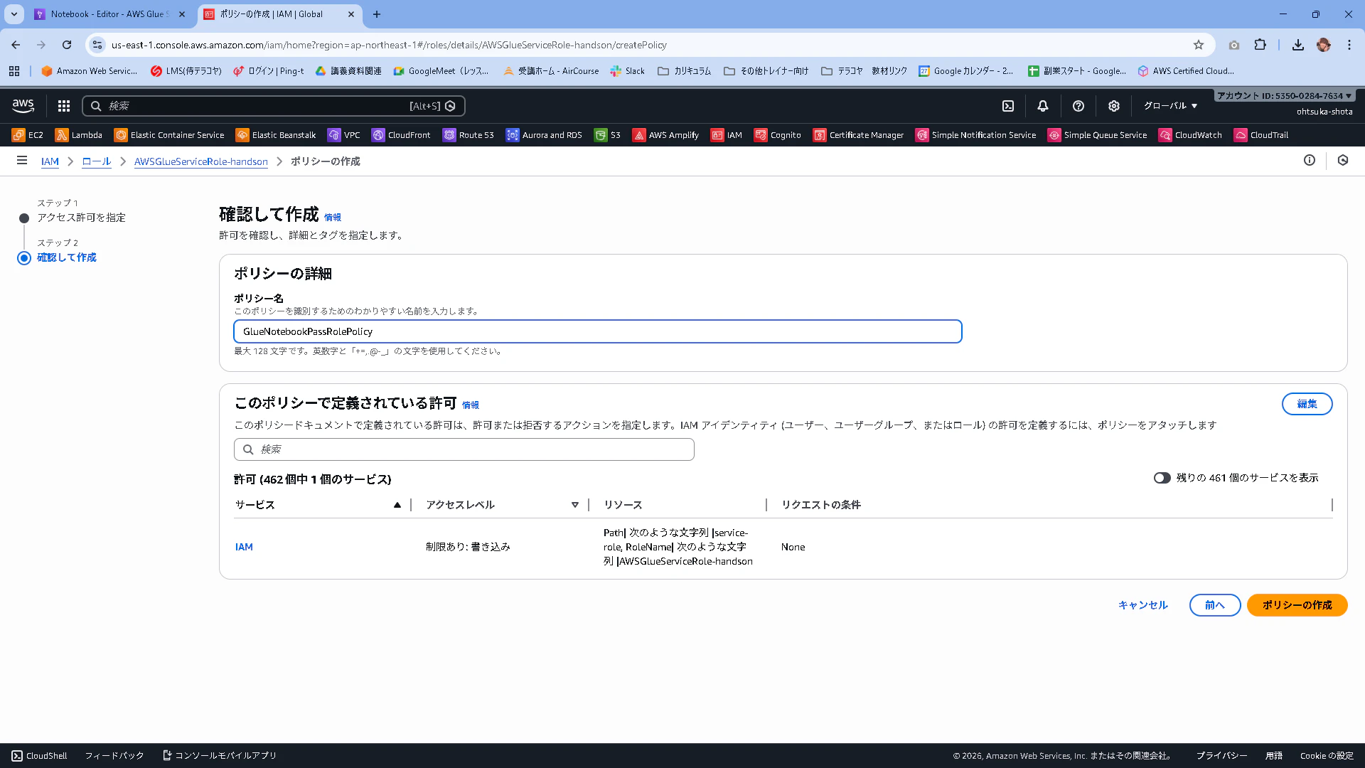This screenshot has height=768, width=1365.
Task: Click the policy name input field
Action: click(597, 331)
